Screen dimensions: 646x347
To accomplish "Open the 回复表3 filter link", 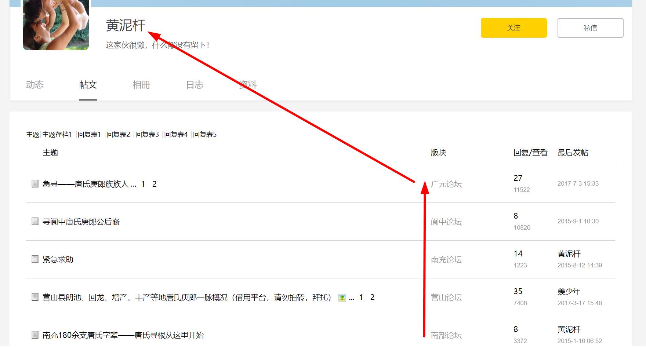I will [x=147, y=135].
